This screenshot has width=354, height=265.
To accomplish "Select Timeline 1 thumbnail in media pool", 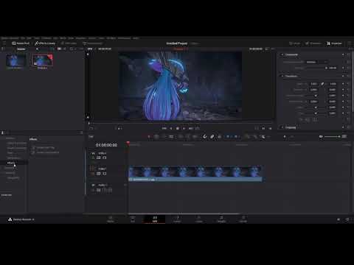I will (42, 61).
